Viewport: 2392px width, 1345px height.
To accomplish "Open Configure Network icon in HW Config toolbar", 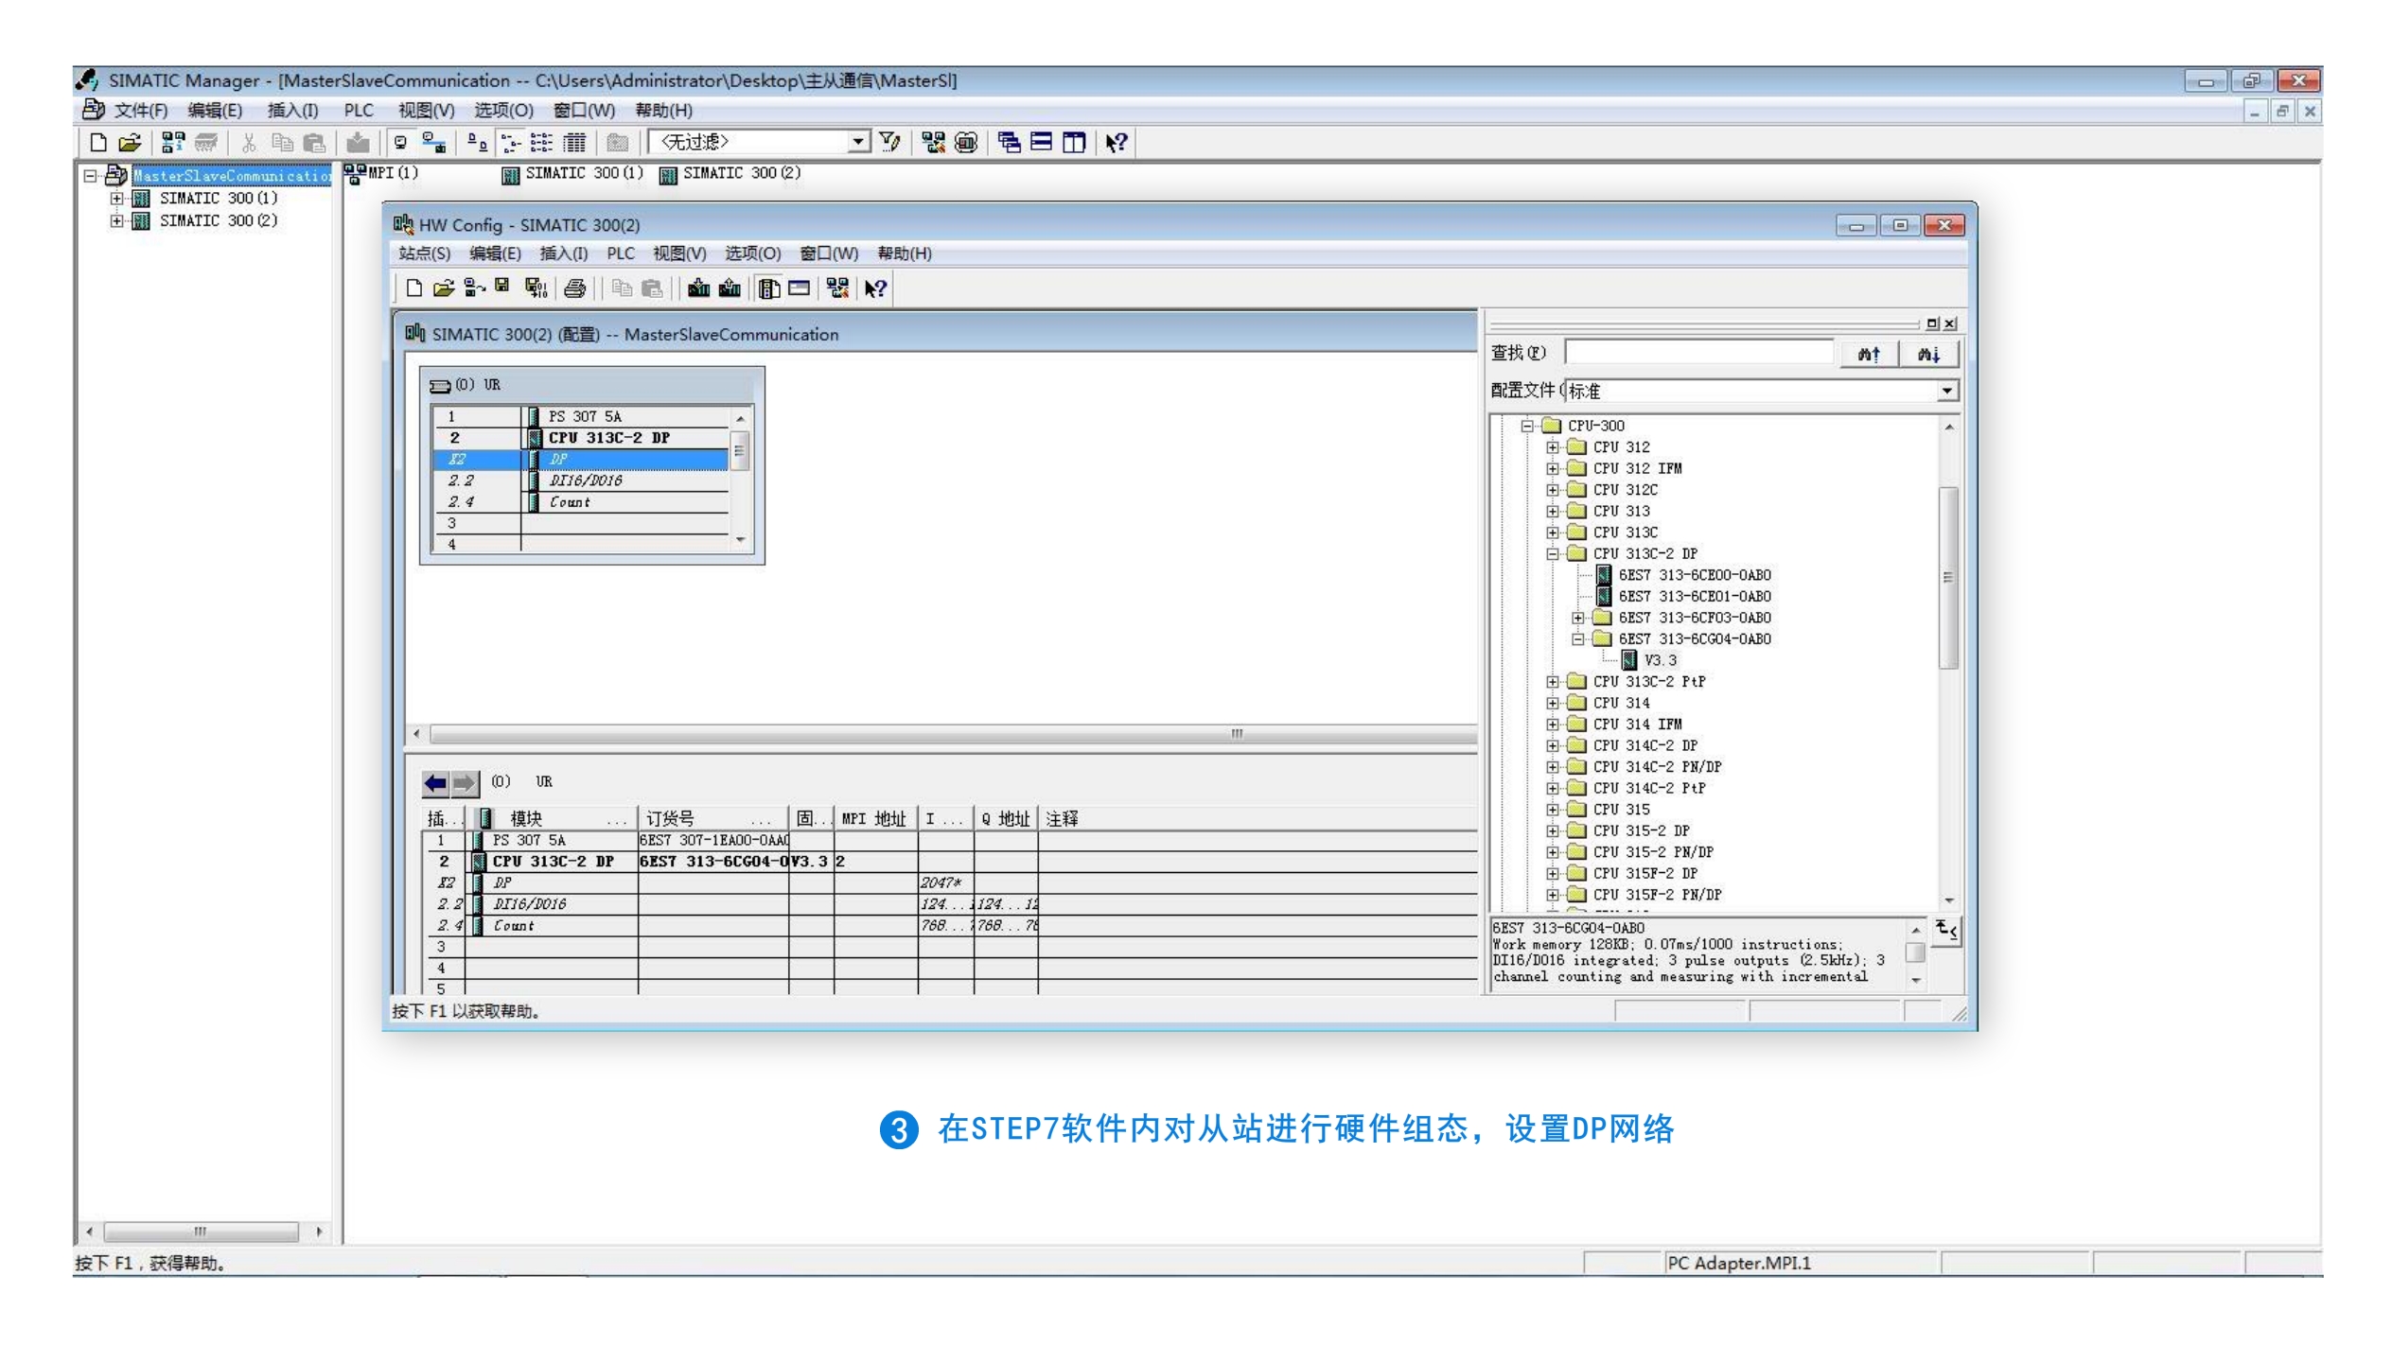I will coord(837,288).
